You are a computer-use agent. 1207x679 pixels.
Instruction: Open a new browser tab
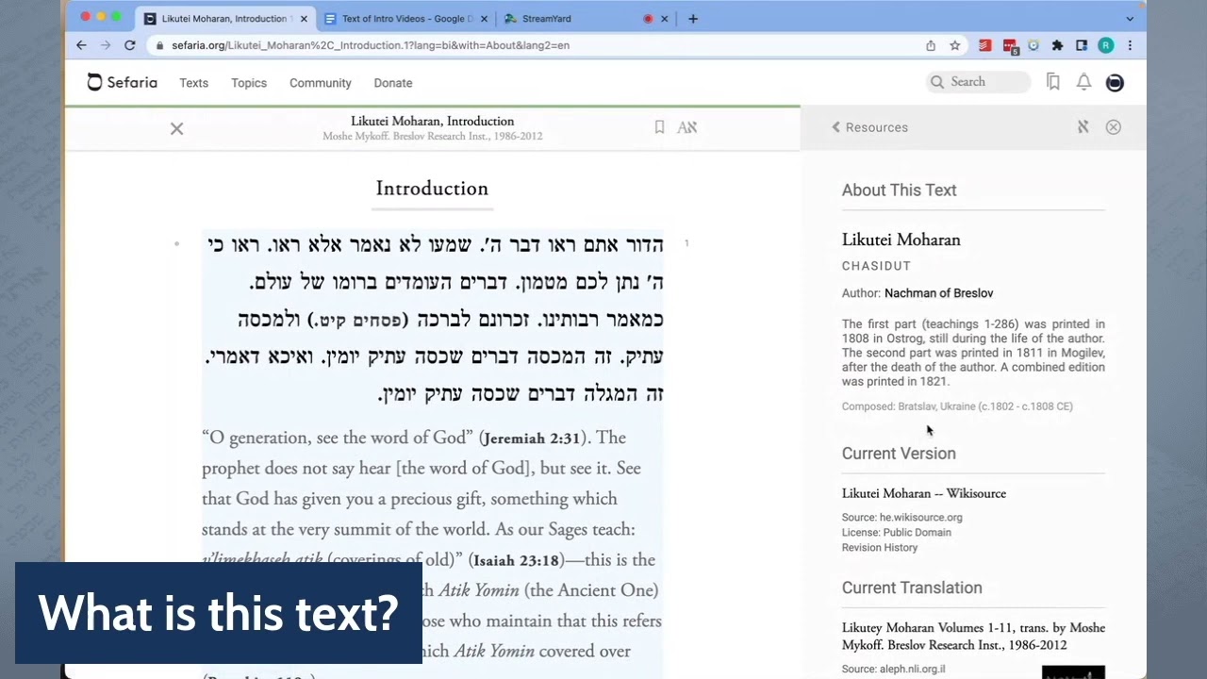693,19
